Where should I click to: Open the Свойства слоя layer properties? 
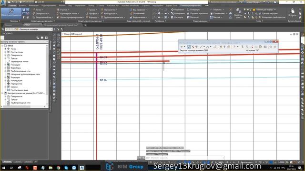coord(238,13)
